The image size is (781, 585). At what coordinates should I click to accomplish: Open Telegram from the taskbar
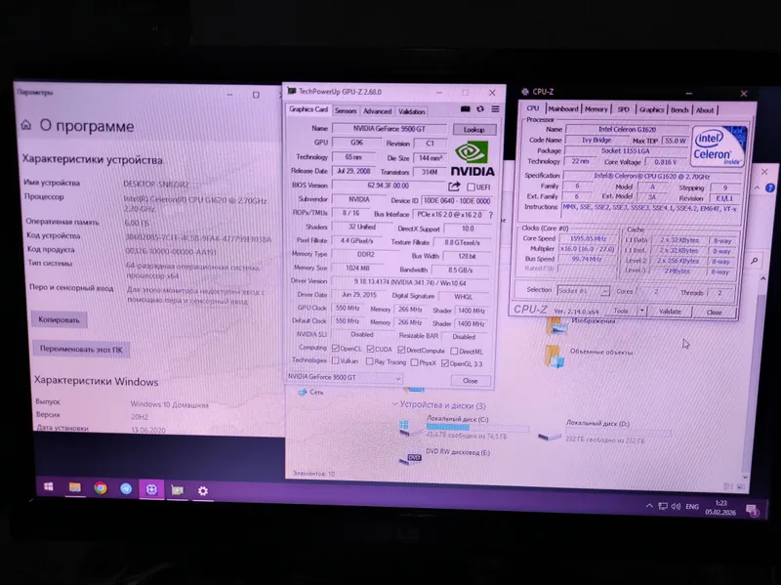(126, 489)
